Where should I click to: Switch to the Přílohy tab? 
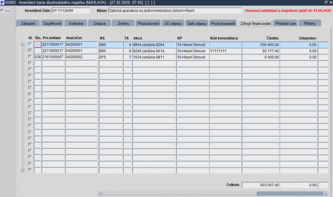pyautogui.click(x=310, y=23)
